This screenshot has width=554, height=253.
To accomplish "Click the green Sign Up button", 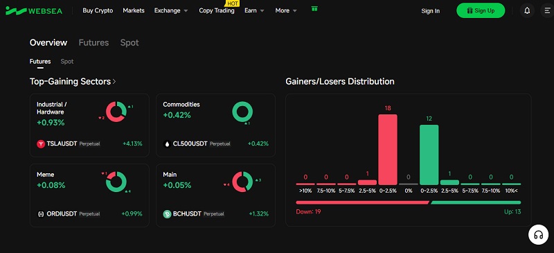I will coord(481,10).
